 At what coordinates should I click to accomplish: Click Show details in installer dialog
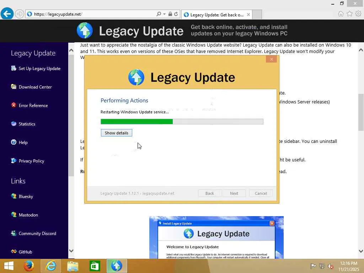click(117, 133)
